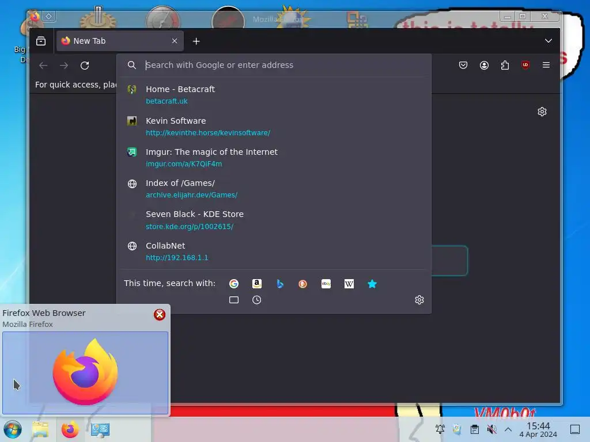The height and width of the screenshot is (442, 590).
Task: Open CollabNet suggestion
Action: click(274, 251)
